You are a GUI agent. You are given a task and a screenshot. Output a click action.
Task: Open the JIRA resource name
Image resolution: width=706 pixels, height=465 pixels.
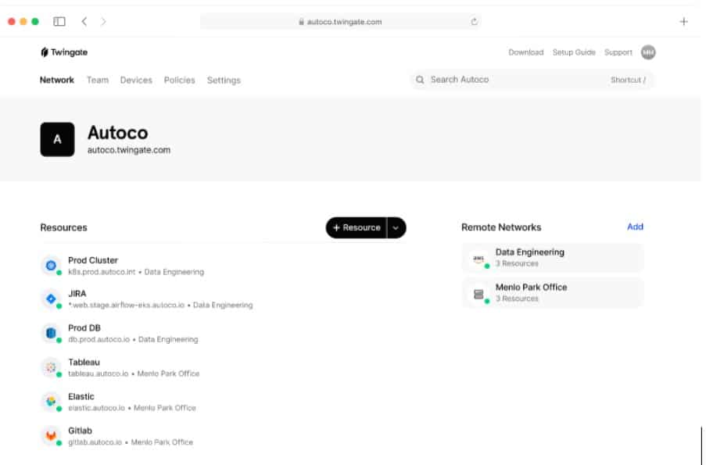pyautogui.click(x=77, y=294)
